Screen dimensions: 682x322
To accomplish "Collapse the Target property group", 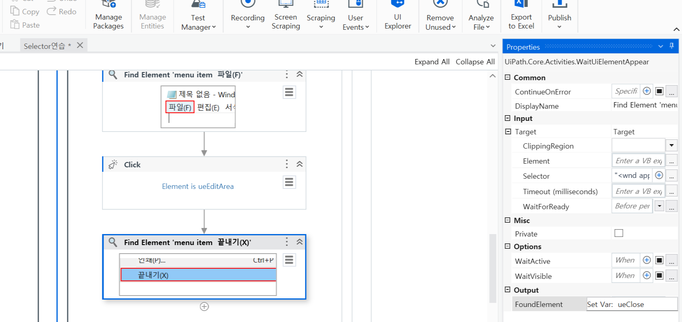I will coord(508,131).
